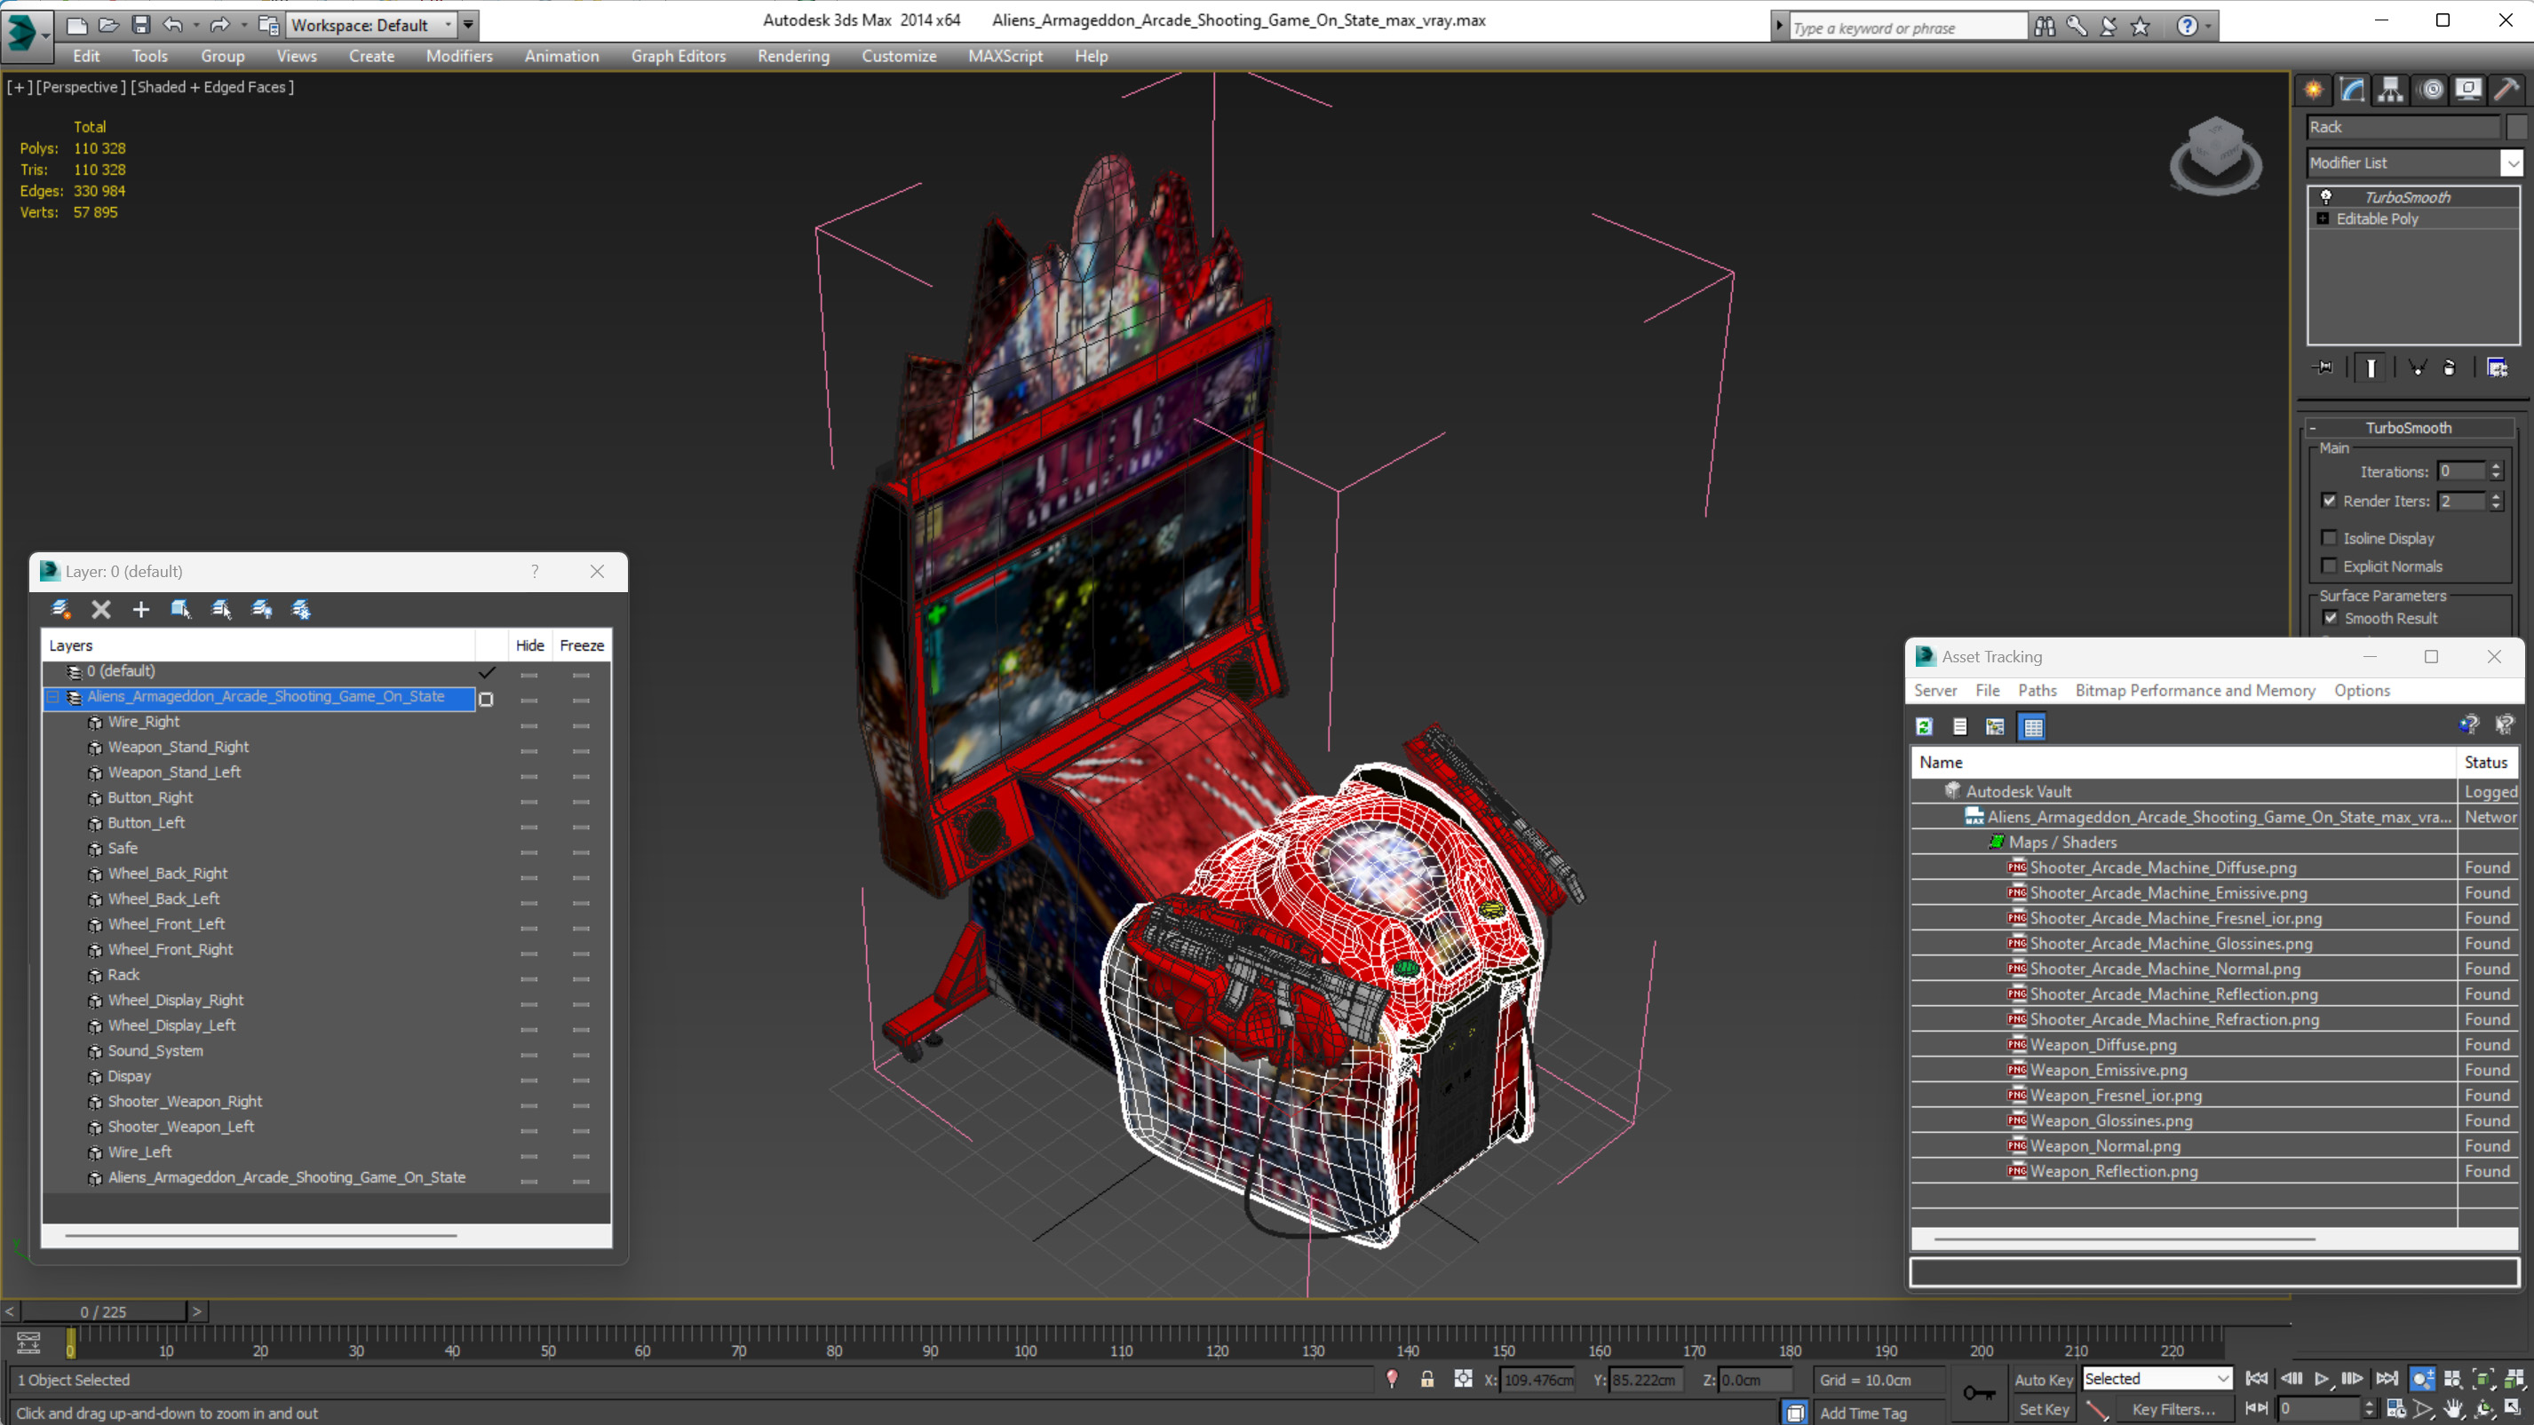Click Selection Lock padlock icon
The image size is (2534, 1425).
coord(1427,1380)
